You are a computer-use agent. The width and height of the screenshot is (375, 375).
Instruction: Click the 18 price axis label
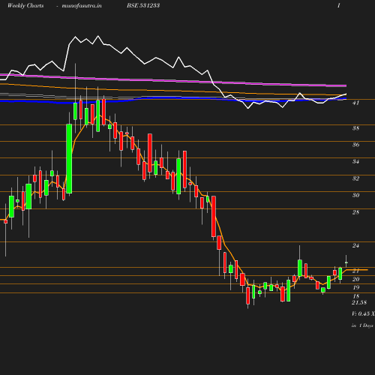tap(355, 296)
